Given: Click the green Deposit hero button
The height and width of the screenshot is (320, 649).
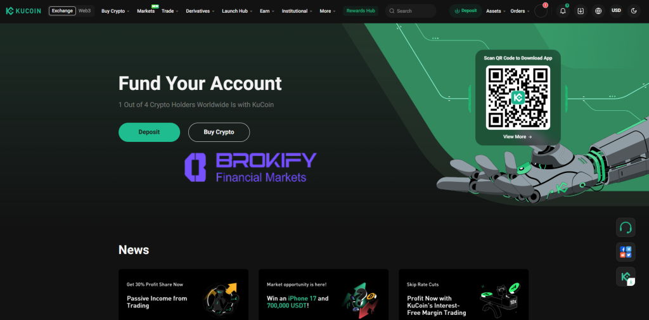Looking at the screenshot, I should (149, 132).
